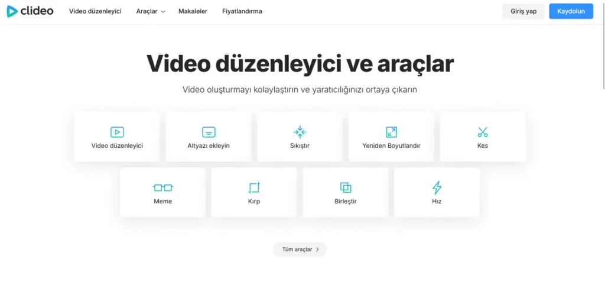Click the Yeniden Boyutlandır card label

coord(391,146)
